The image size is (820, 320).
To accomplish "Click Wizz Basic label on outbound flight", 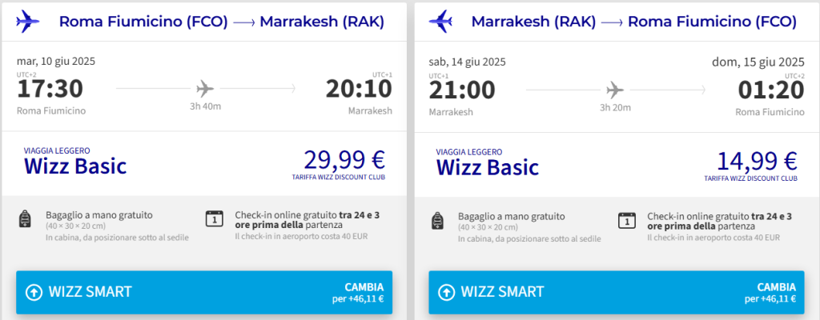I will [75, 166].
